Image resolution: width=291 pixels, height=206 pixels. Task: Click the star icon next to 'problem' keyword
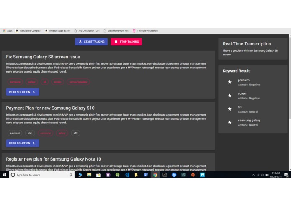point(229,82)
